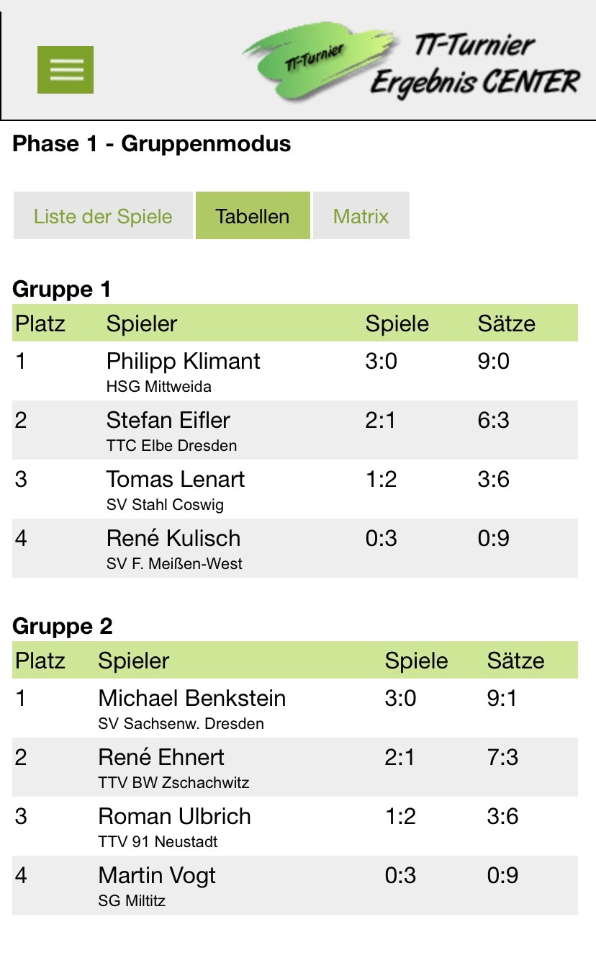Click Tomas Lenart row
Viewport: 596px width, 976px height.
[x=295, y=489]
